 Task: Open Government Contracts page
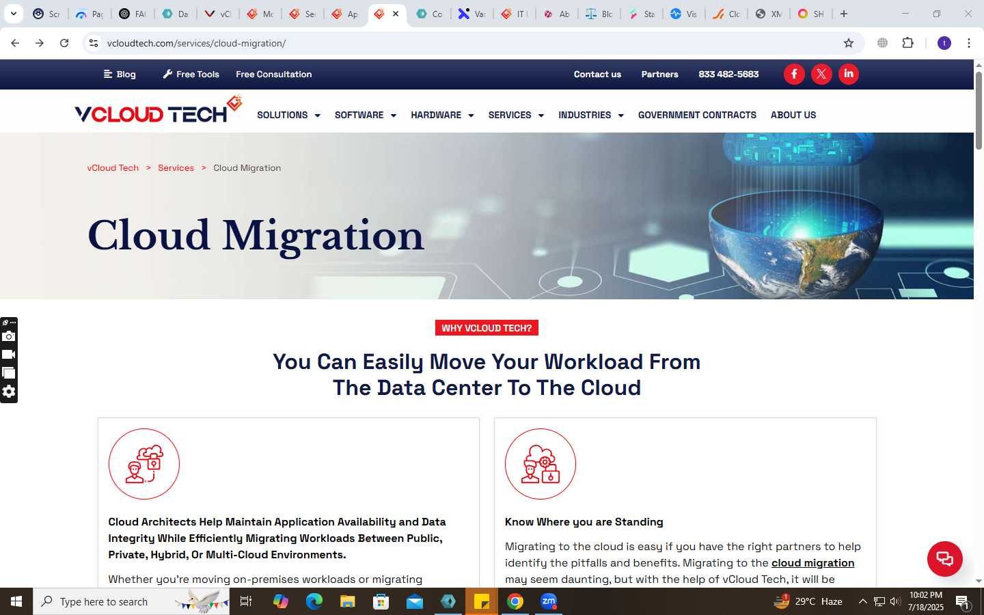(697, 115)
